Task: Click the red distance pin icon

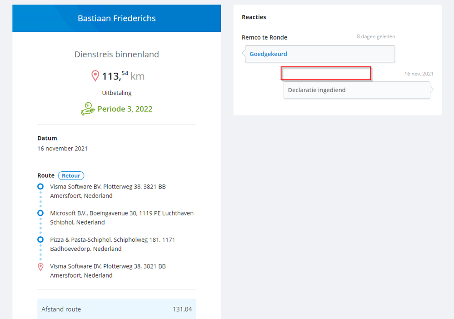Action: point(95,76)
